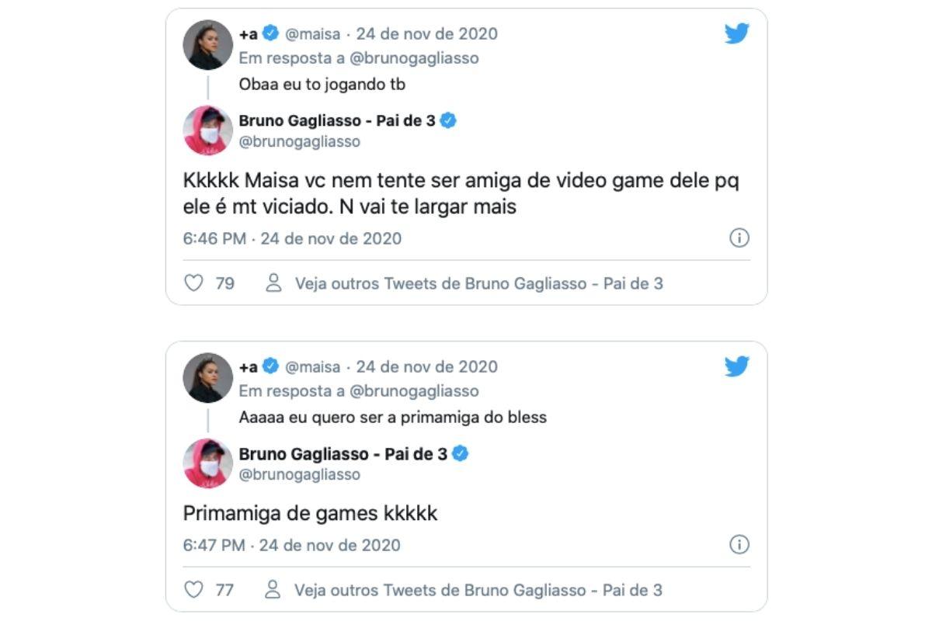Open info icon beside 6:46 PM timestamp
The image size is (932, 621).
(x=739, y=238)
